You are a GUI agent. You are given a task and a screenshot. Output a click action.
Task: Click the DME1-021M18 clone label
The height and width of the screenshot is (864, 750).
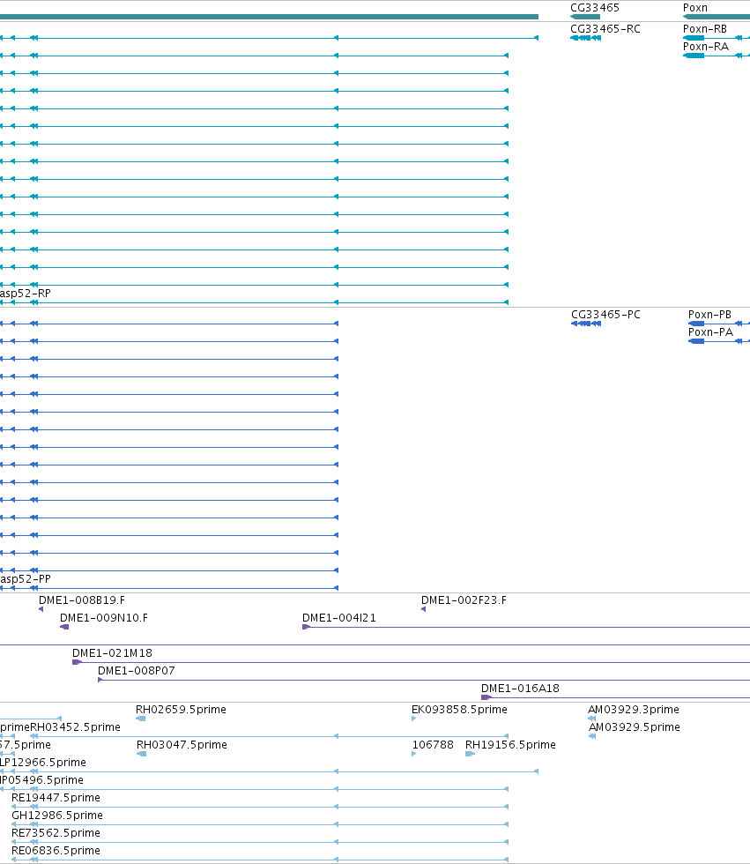112,653
